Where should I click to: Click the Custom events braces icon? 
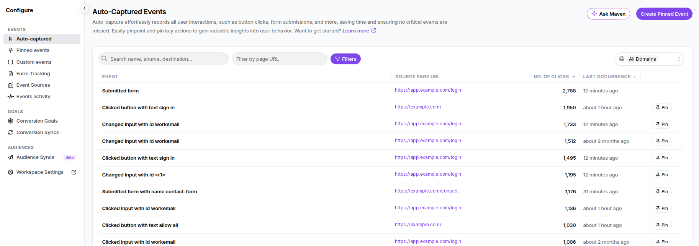pyautogui.click(x=11, y=62)
